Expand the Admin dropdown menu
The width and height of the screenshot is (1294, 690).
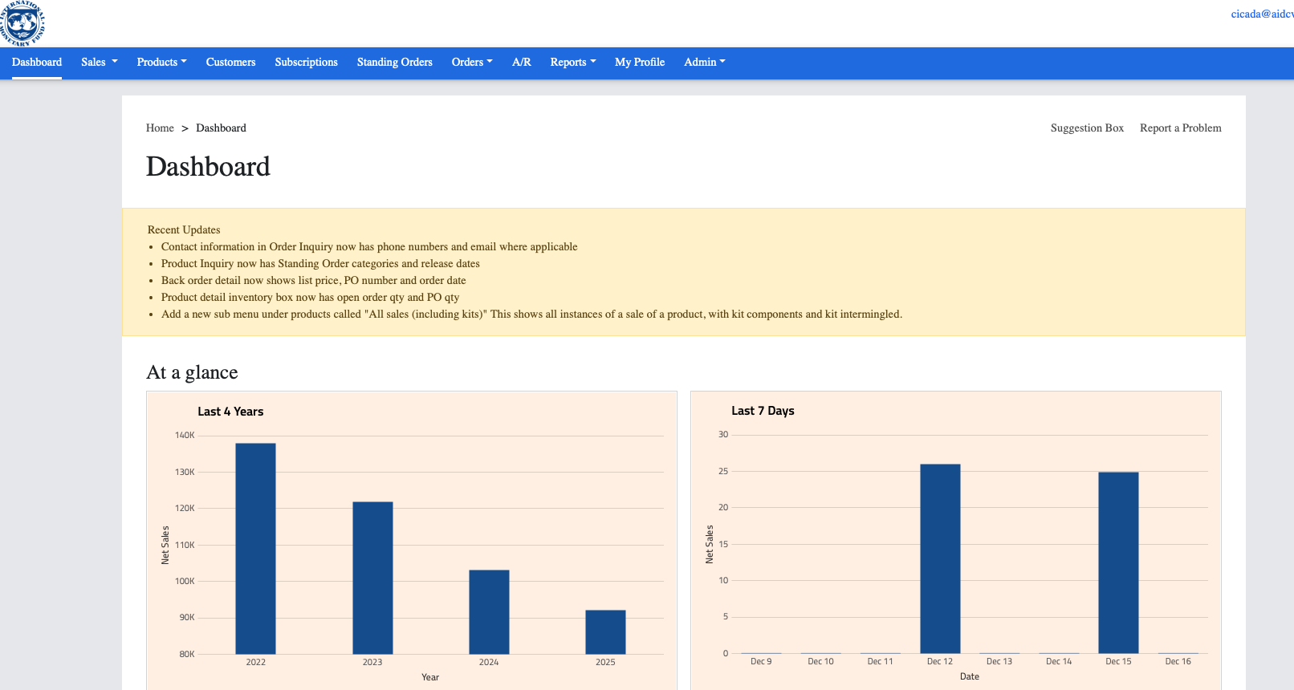point(705,62)
